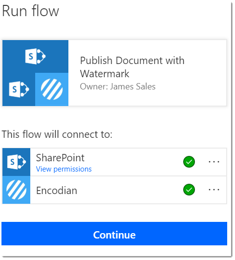
Task: Click green checkmark next to Encodian
Action: click(189, 190)
